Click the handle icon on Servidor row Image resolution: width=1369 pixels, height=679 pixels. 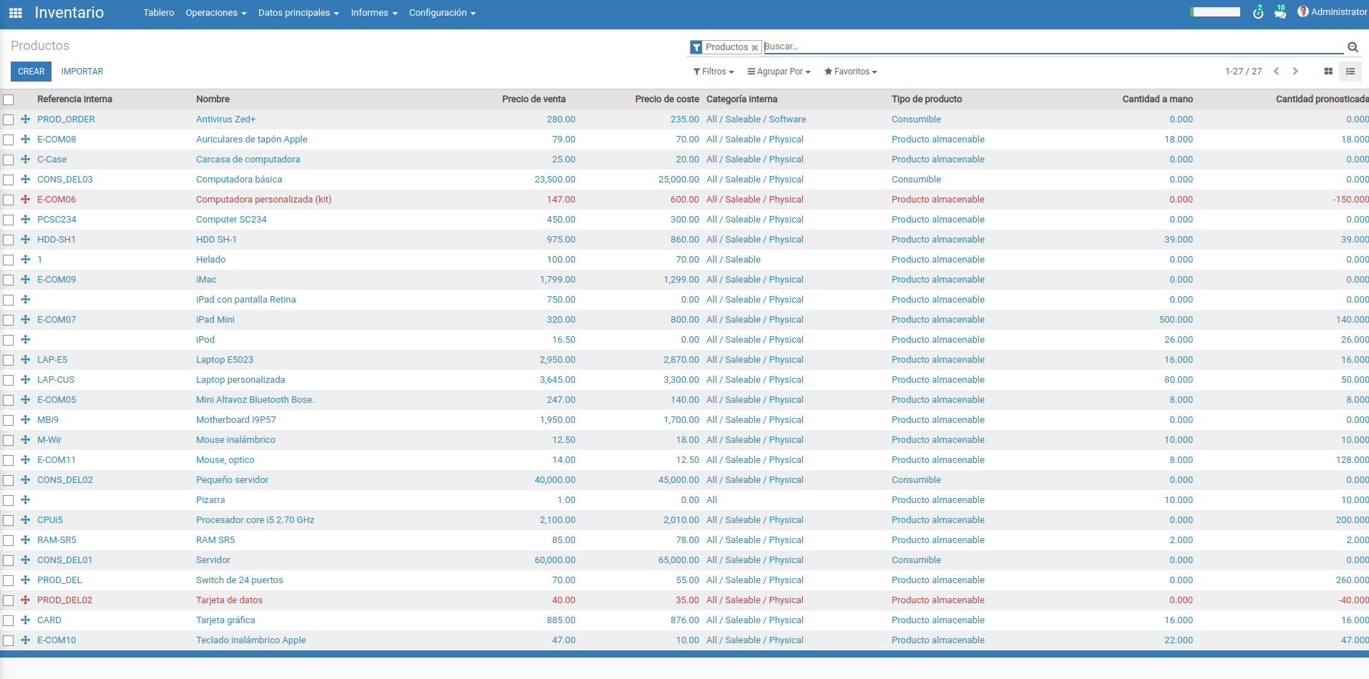coord(25,560)
